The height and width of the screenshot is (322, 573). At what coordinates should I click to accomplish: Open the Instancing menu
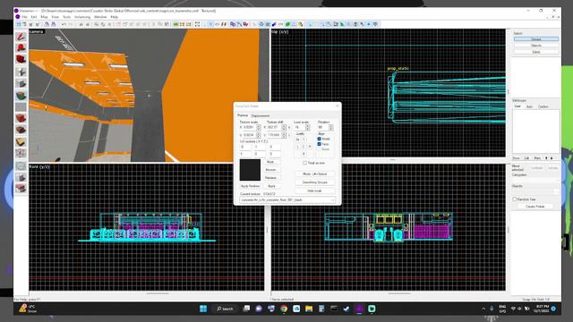[82, 17]
